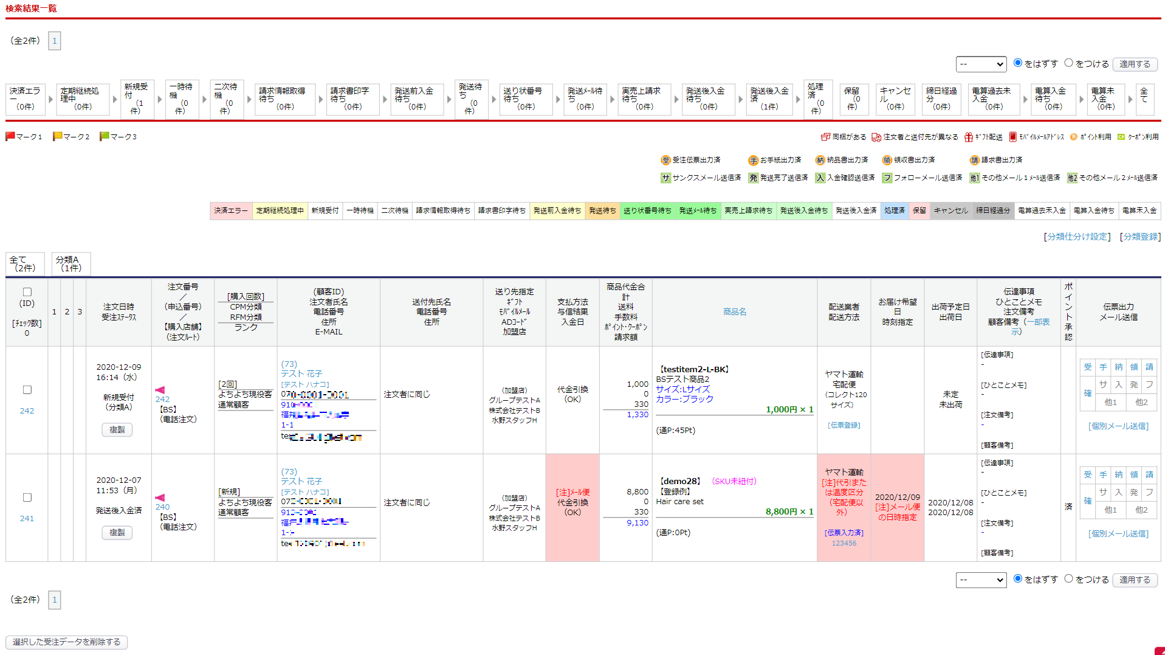Screen dimensions: 1165x655
Task: Click the 納 output icon in order 241 row
Action: (x=1118, y=474)
